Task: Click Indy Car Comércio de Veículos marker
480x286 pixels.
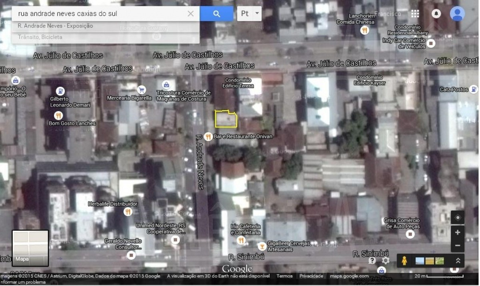Action: pos(431,43)
